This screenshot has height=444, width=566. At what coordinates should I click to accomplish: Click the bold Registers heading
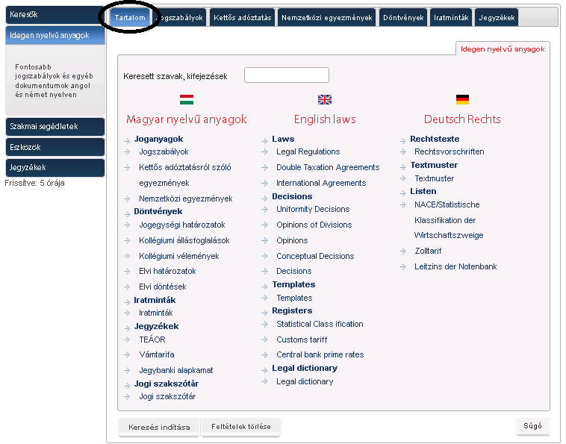click(x=292, y=311)
